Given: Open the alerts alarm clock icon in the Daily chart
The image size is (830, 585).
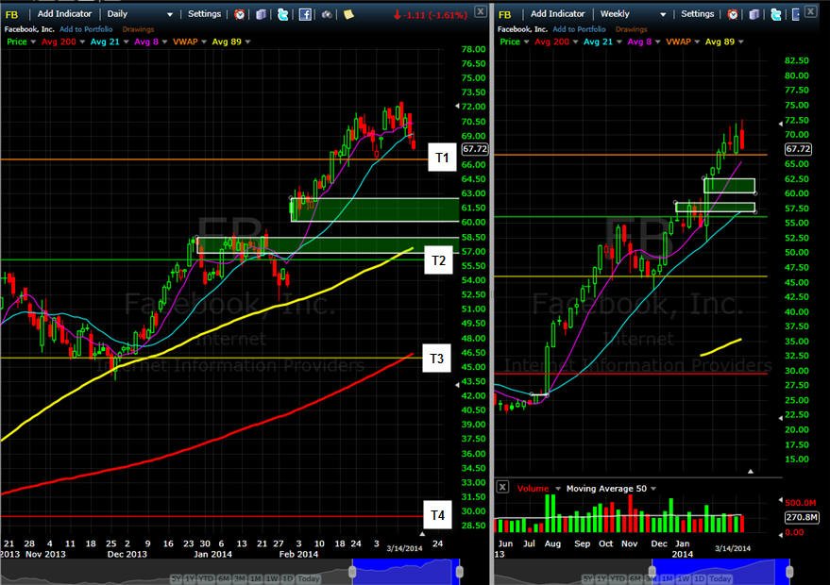Looking at the screenshot, I should coord(239,14).
